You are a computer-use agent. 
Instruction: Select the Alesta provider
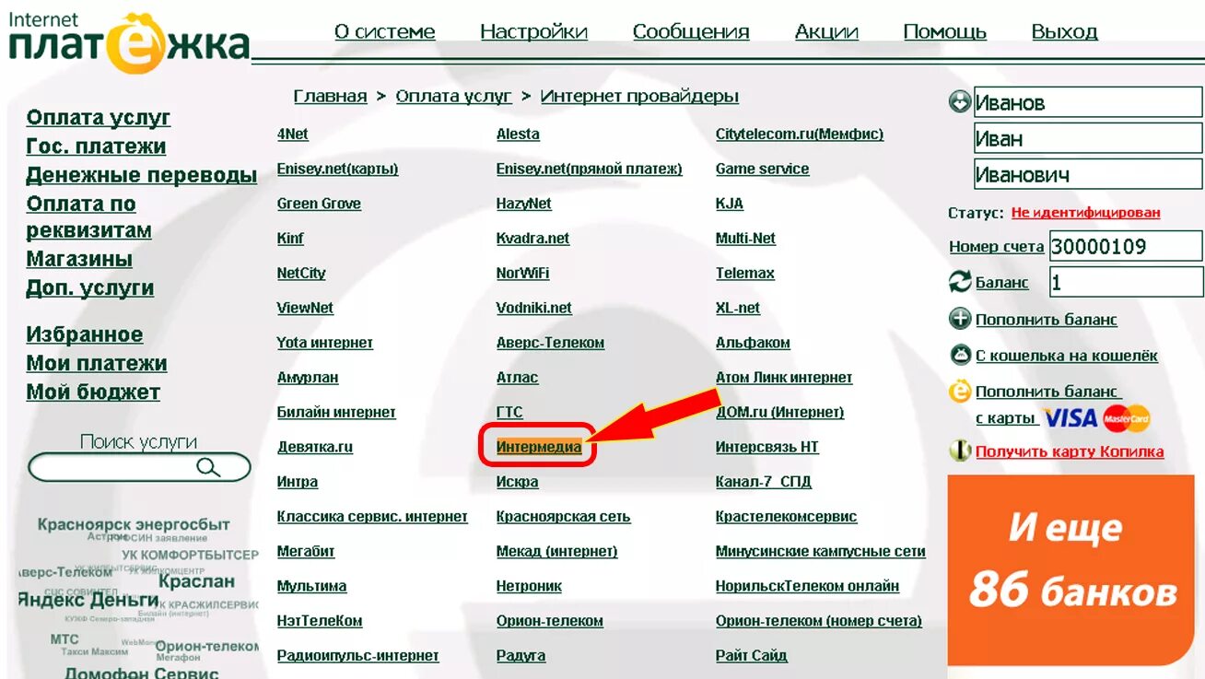518,134
